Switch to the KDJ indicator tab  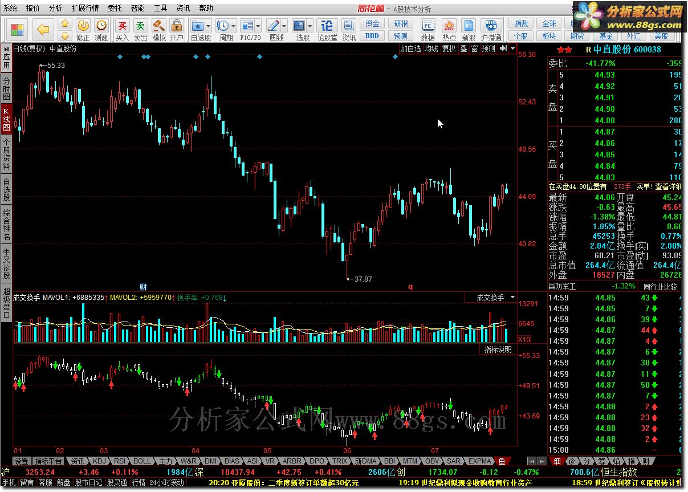(x=99, y=461)
